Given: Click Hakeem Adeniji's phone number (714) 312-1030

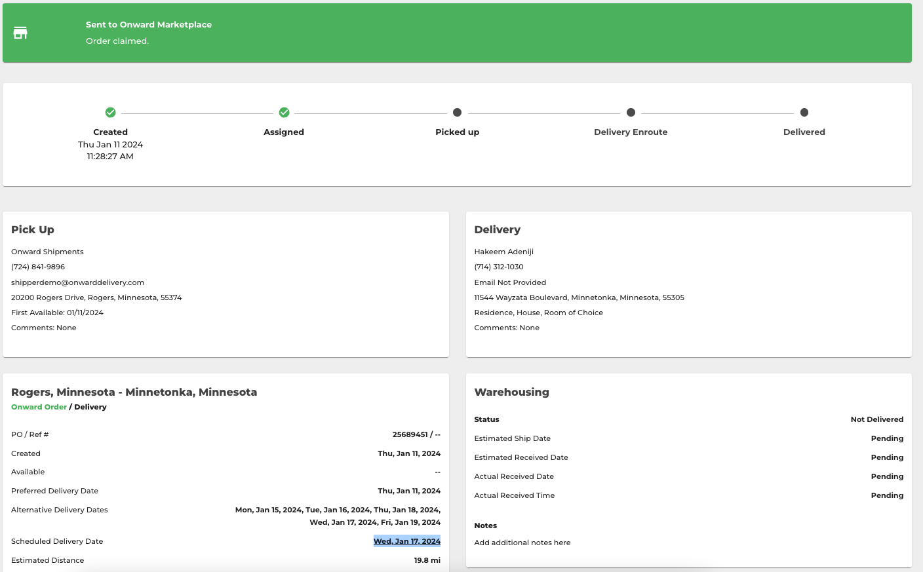Looking at the screenshot, I should coord(498,267).
